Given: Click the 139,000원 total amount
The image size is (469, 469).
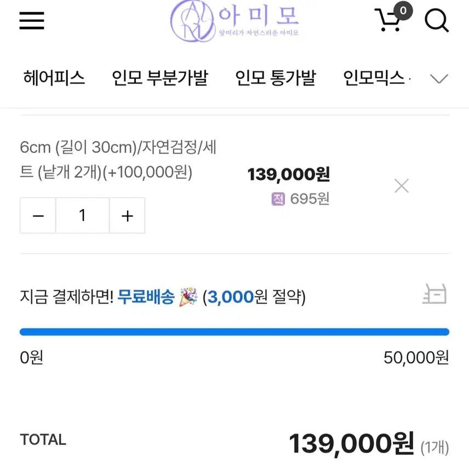Looking at the screenshot, I should [x=351, y=443].
